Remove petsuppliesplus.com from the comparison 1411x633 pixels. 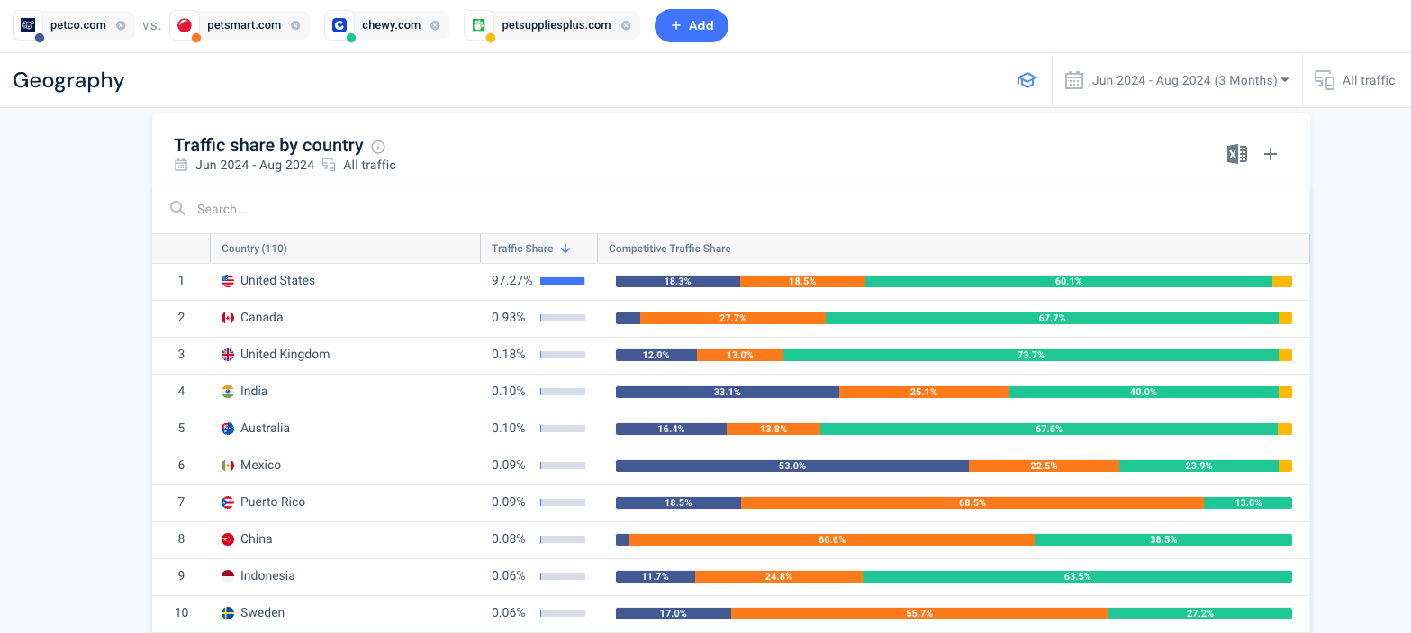(626, 25)
